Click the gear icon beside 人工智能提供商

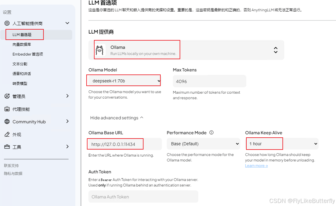(7, 23)
